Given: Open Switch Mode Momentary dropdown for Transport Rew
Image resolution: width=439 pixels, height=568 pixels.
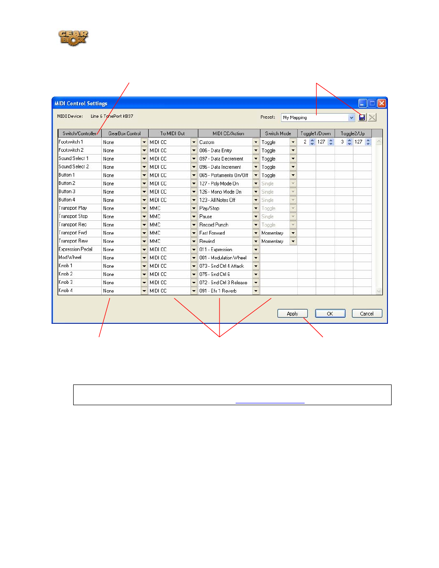Looking at the screenshot, I should pyautogui.click(x=293, y=241).
